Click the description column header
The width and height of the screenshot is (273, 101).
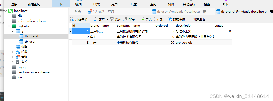194,26
